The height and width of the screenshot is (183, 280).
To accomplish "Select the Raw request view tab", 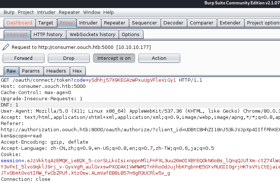I will (x=11, y=71).
